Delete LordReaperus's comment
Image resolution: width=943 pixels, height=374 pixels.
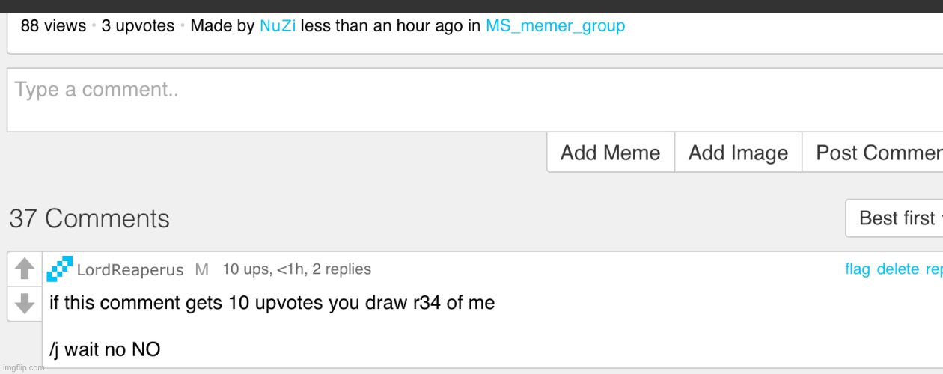pos(898,269)
